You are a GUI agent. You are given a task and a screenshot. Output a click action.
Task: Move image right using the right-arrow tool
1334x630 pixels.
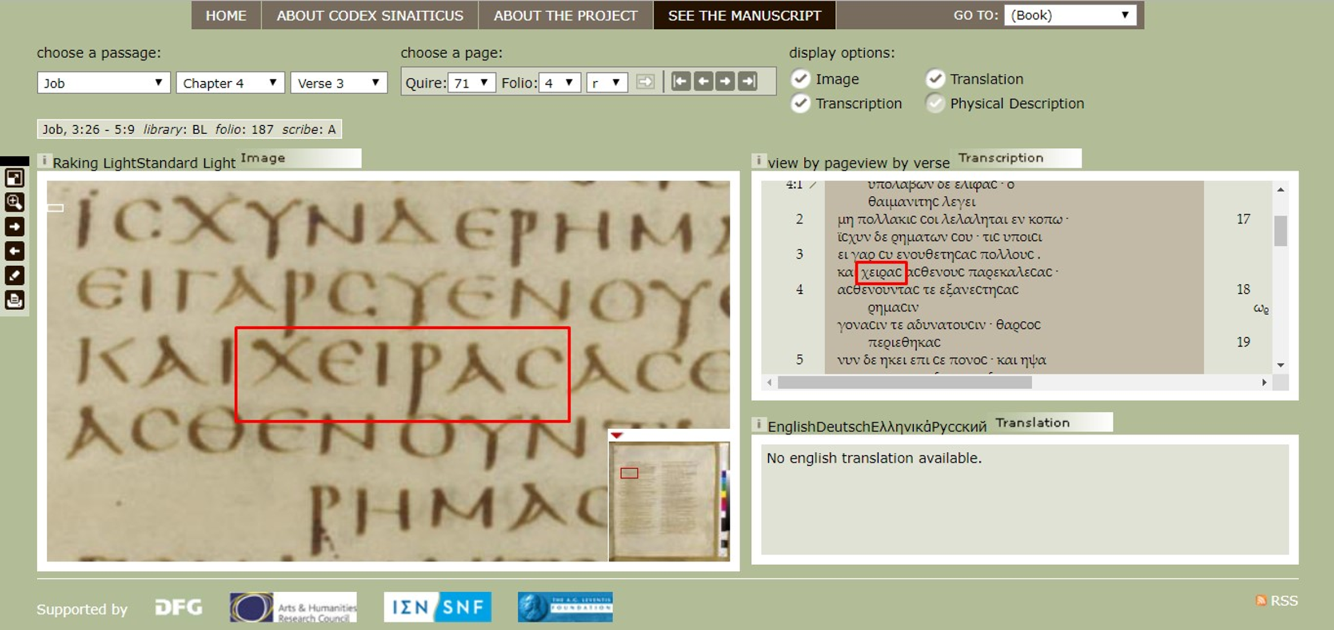(x=14, y=227)
